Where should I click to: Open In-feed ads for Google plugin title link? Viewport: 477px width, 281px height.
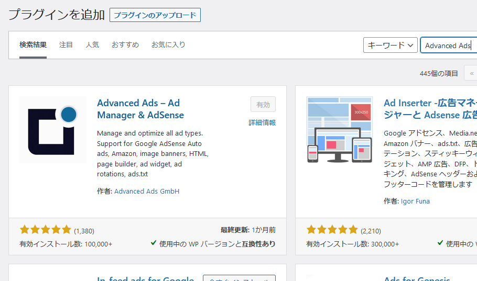point(145,278)
